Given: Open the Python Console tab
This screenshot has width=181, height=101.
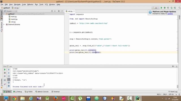Looking at the screenshot, I should [x=42, y=92].
